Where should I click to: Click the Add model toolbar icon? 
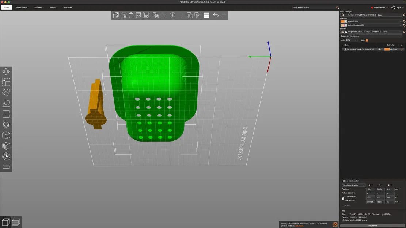pyautogui.click(x=116, y=15)
